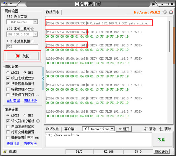Open the TCP Server protocol type dropdown
Screen dimensions: 176x156
tap(35, 22)
